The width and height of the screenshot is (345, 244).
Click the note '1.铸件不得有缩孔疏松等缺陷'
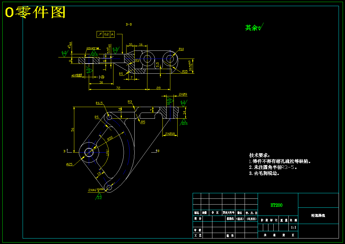(280, 161)
